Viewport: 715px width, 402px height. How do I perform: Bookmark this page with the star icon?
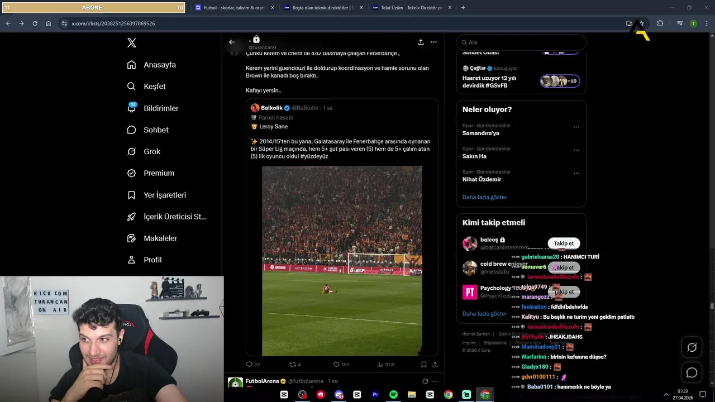click(641, 23)
